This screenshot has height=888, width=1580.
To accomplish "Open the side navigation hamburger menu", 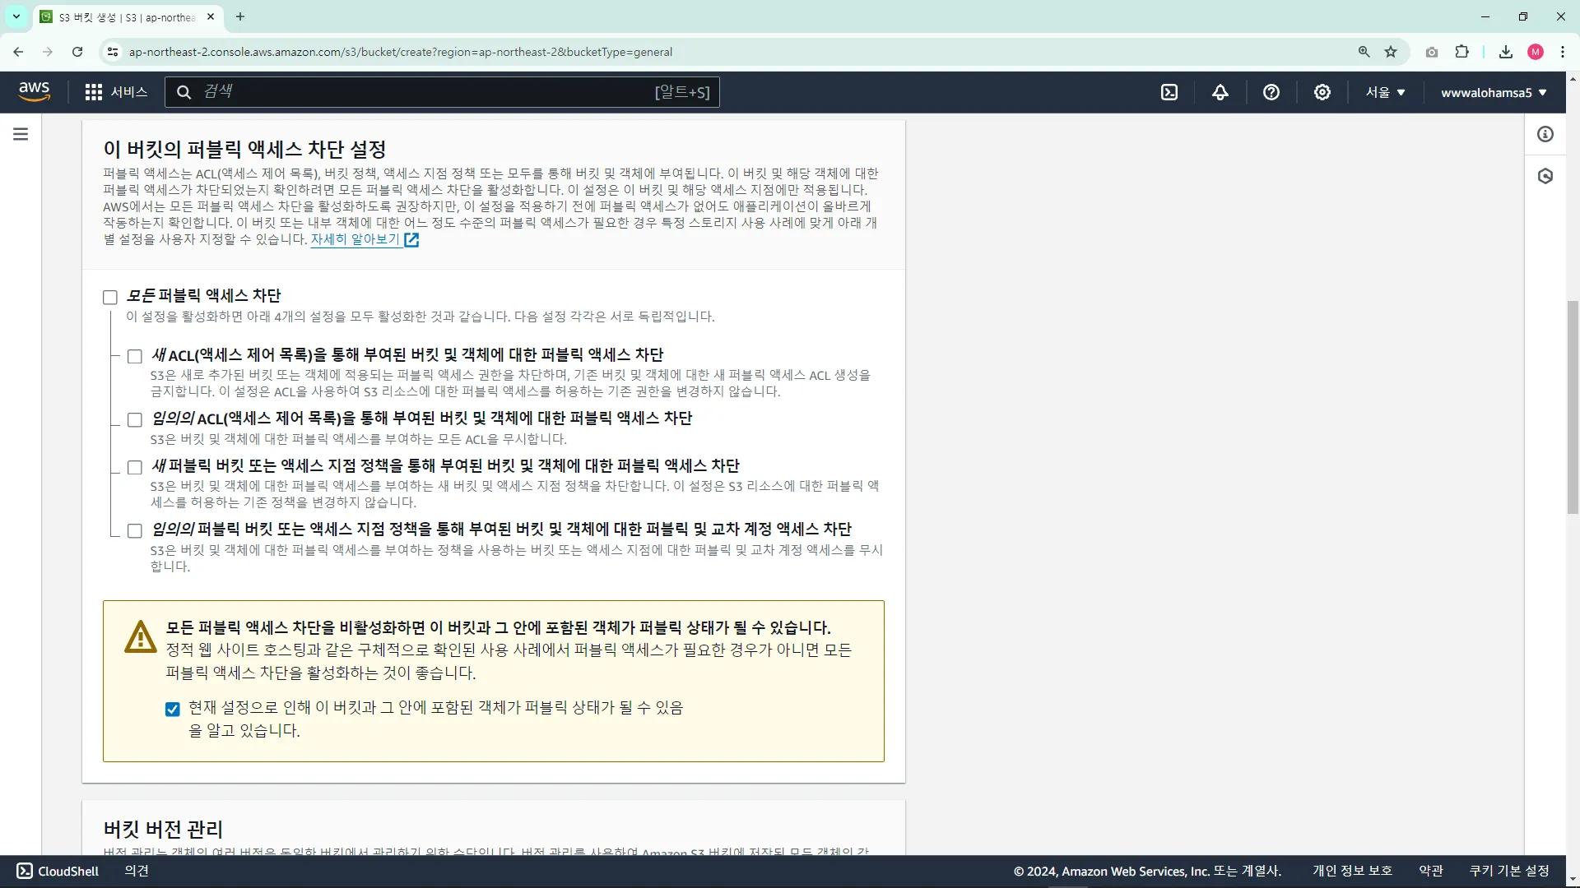I will pos(21,134).
